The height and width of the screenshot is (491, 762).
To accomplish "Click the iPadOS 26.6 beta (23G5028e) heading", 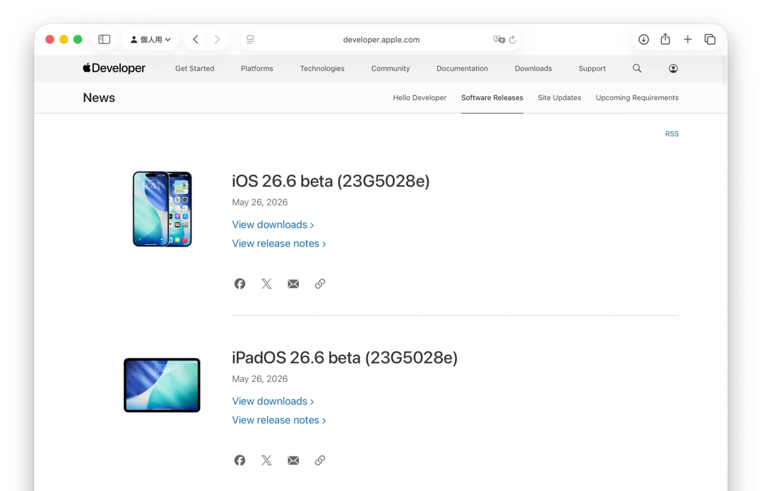I will click(x=345, y=358).
